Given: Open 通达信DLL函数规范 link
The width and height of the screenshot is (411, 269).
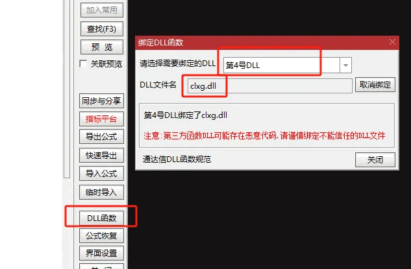Looking at the screenshot, I should click(177, 159).
